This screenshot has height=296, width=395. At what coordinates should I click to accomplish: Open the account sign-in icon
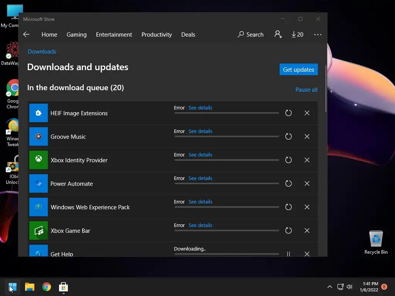click(x=278, y=34)
